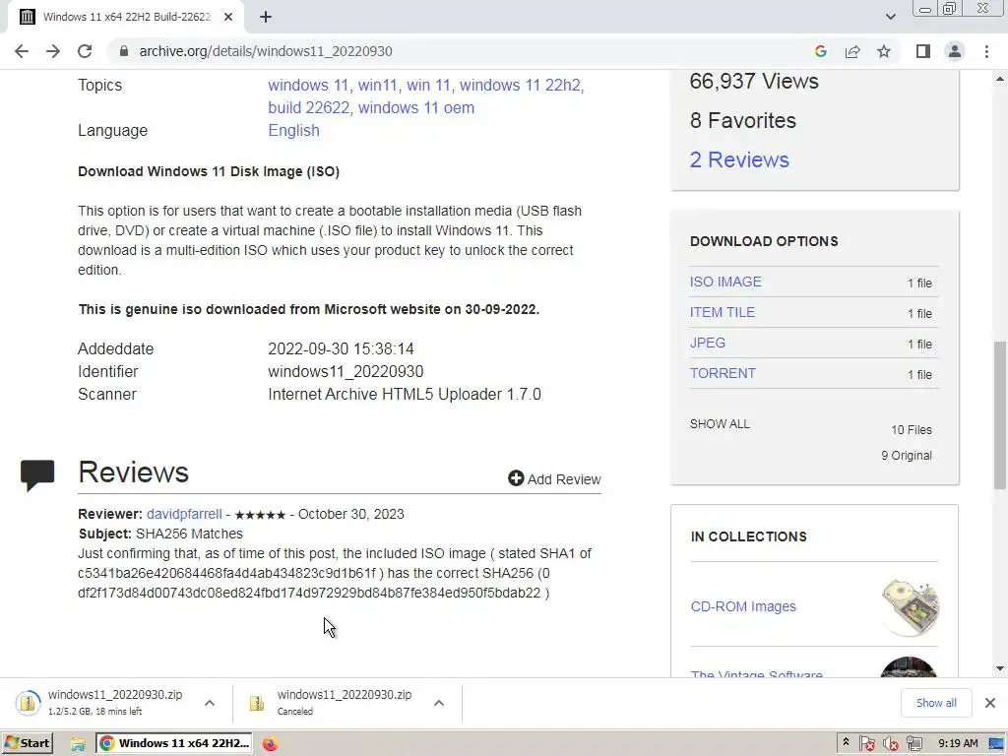Bookmark this page with the star
The height and width of the screenshot is (756, 1008).
(884, 51)
